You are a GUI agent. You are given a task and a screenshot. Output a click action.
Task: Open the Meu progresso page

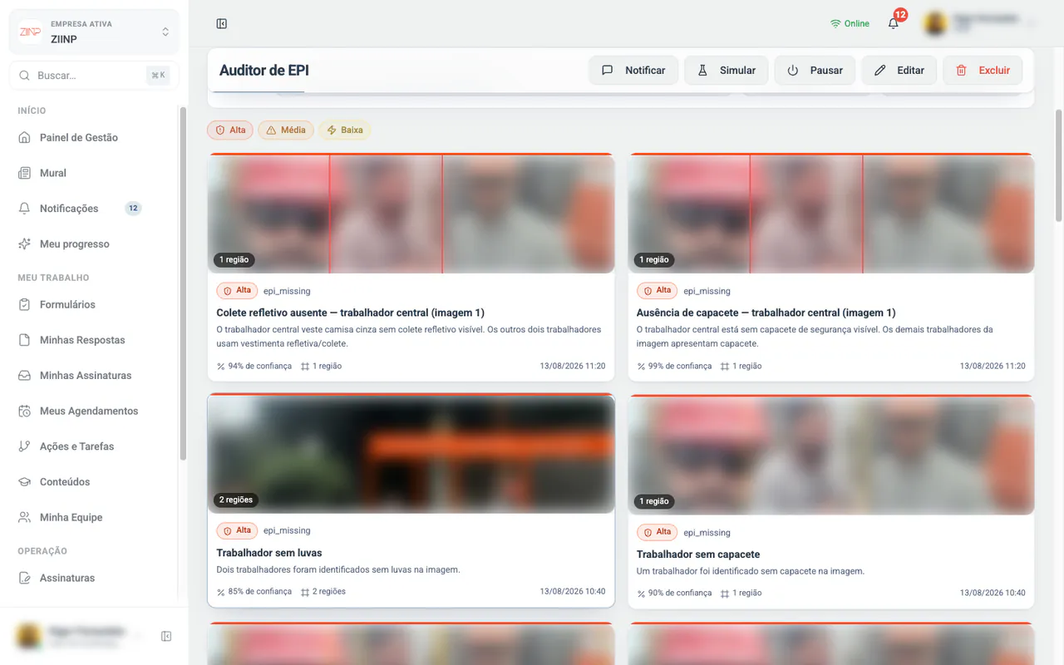[x=94, y=244]
